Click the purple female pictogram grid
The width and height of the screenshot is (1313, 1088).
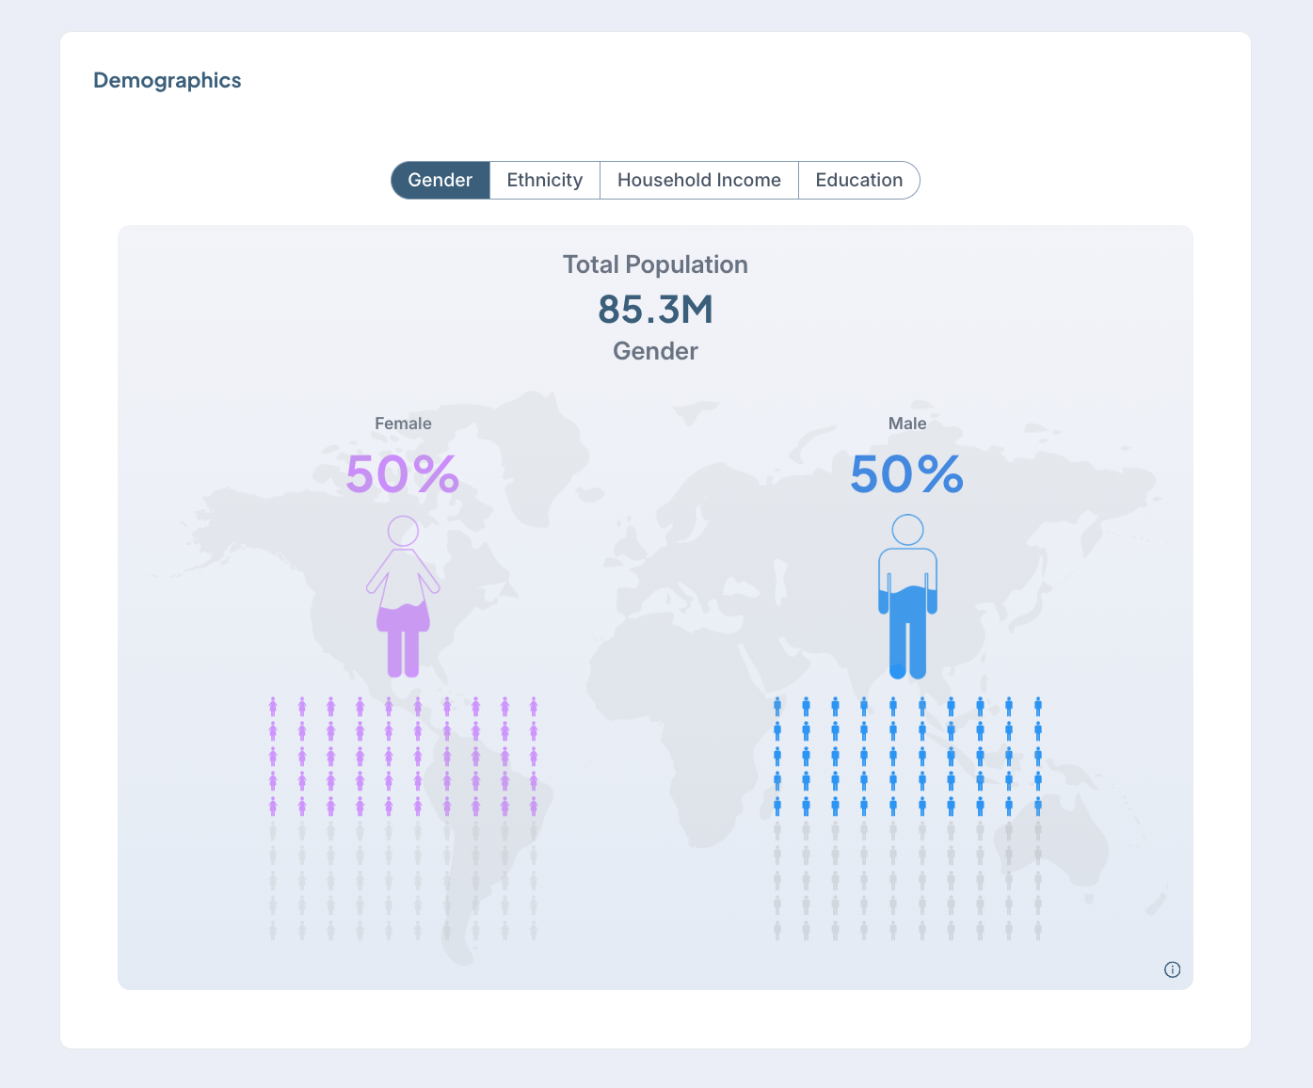(403, 756)
